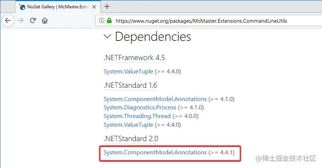Open the System.Diagnostics.Process package link
The image size is (322, 168).
point(140,107)
